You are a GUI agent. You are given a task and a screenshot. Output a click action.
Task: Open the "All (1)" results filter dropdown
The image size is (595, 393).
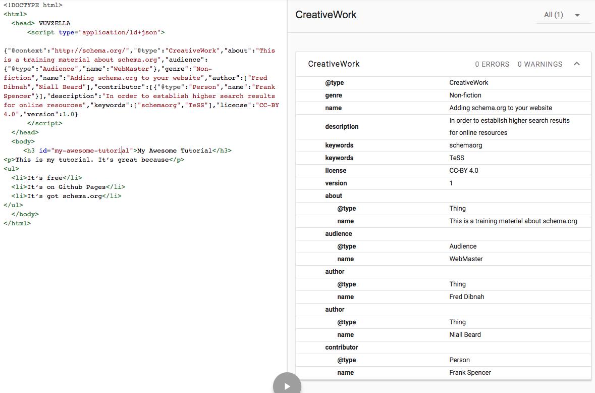(553, 15)
